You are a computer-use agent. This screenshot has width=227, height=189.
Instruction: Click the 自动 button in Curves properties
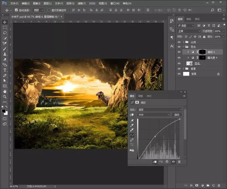tap(176, 114)
